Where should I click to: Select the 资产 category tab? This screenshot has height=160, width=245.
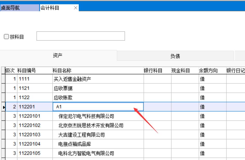[x=58, y=56]
